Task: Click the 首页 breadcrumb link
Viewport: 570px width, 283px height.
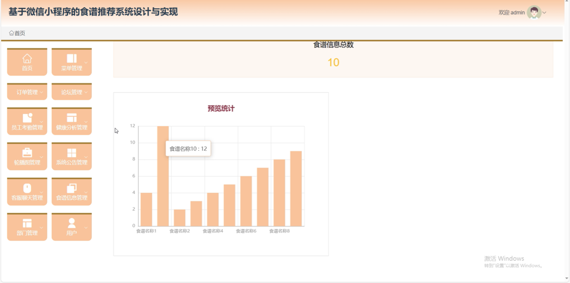Action: pos(20,33)
